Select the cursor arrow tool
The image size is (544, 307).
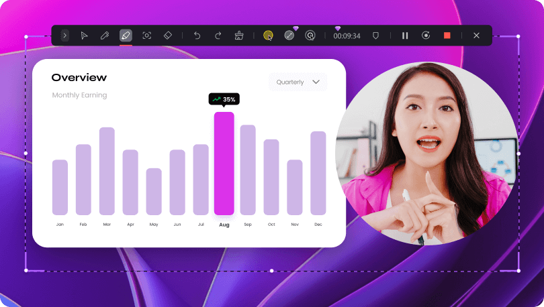point(84,36)
